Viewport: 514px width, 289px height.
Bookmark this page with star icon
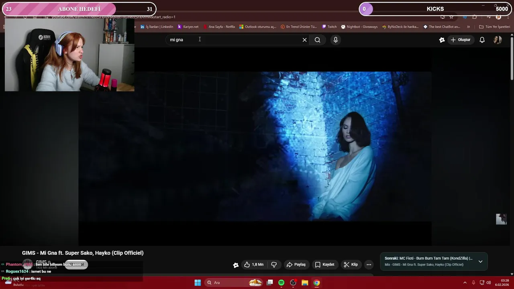coord(451,17)
